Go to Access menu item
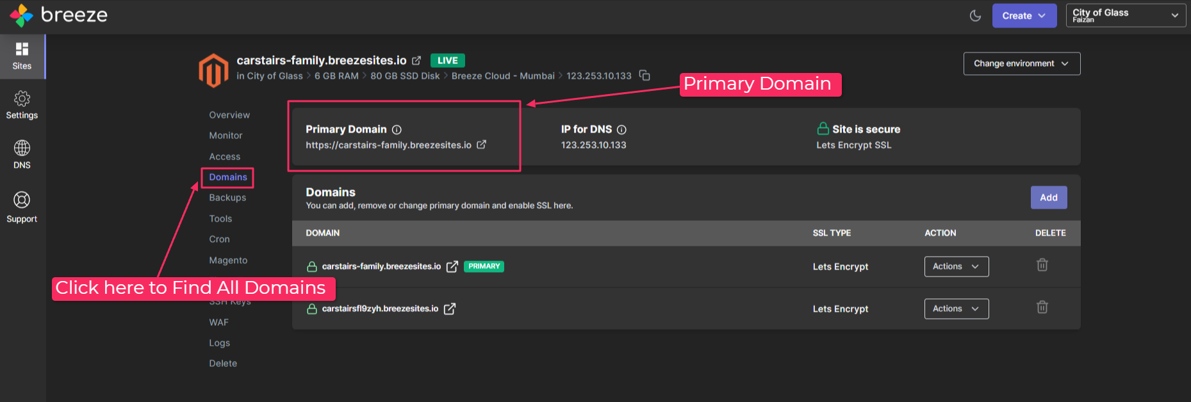Screen dimensions: 1191x402 [x=224, y=157]
